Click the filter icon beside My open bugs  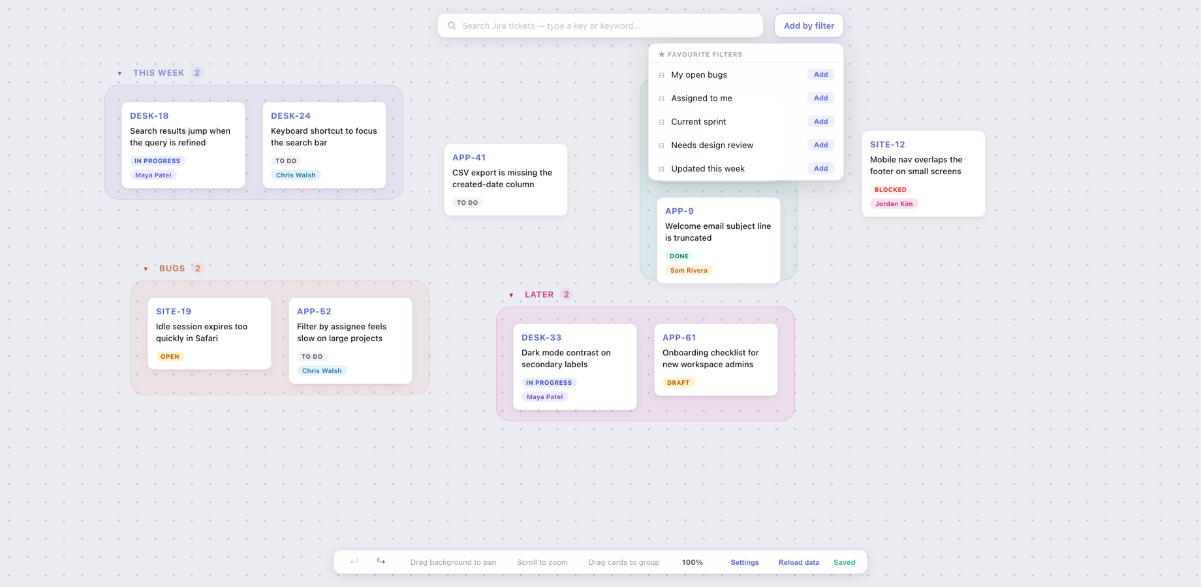(x=661, y=75)
